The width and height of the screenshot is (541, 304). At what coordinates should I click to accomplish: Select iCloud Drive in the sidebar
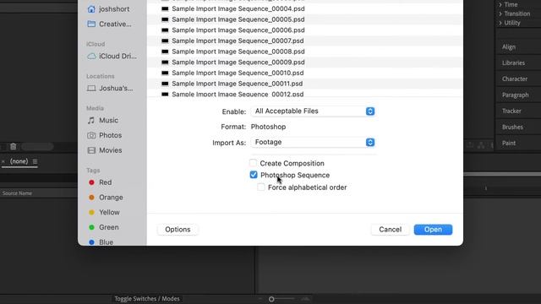coord(112,57)
